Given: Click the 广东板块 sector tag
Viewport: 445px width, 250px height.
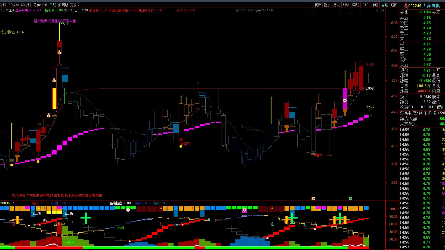Looking at the screenshot, I should coord(33,195).
